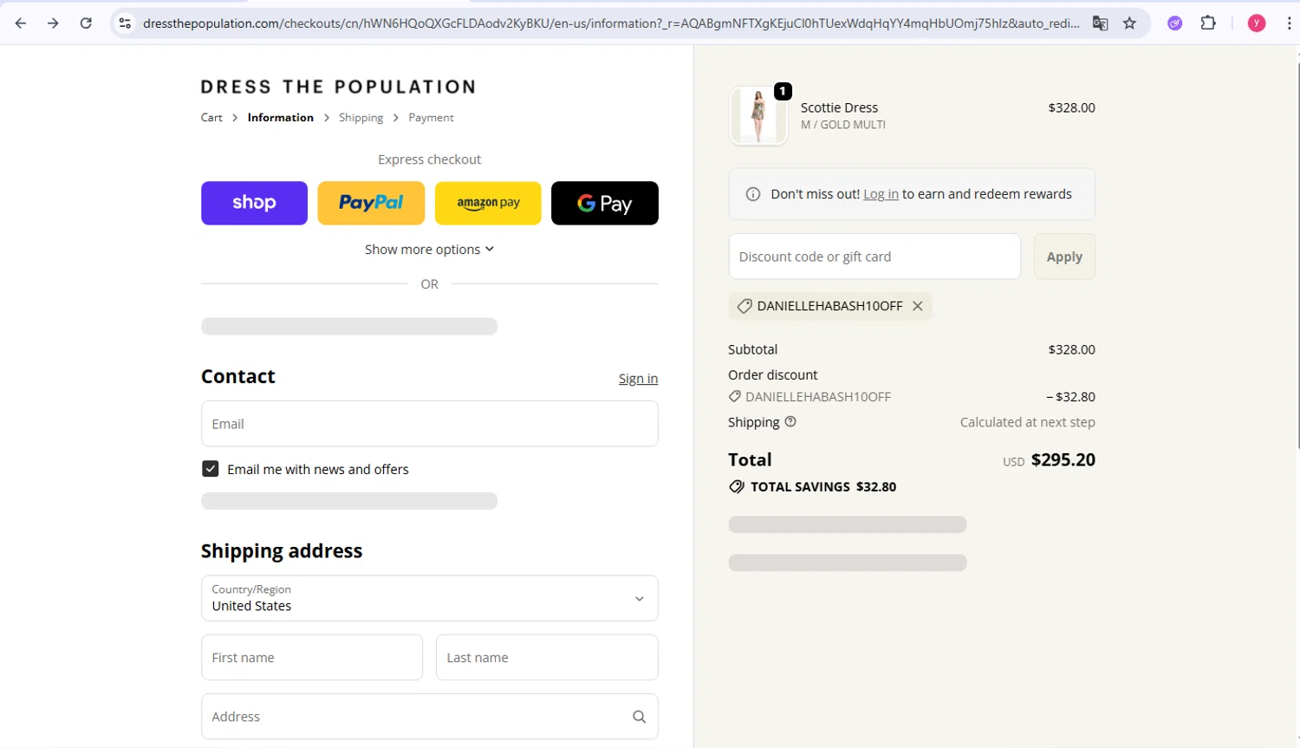Click the Subtotal label
Image resolution: width=1300 pixels, height=748 pixels.
click(x=752, y=349)
